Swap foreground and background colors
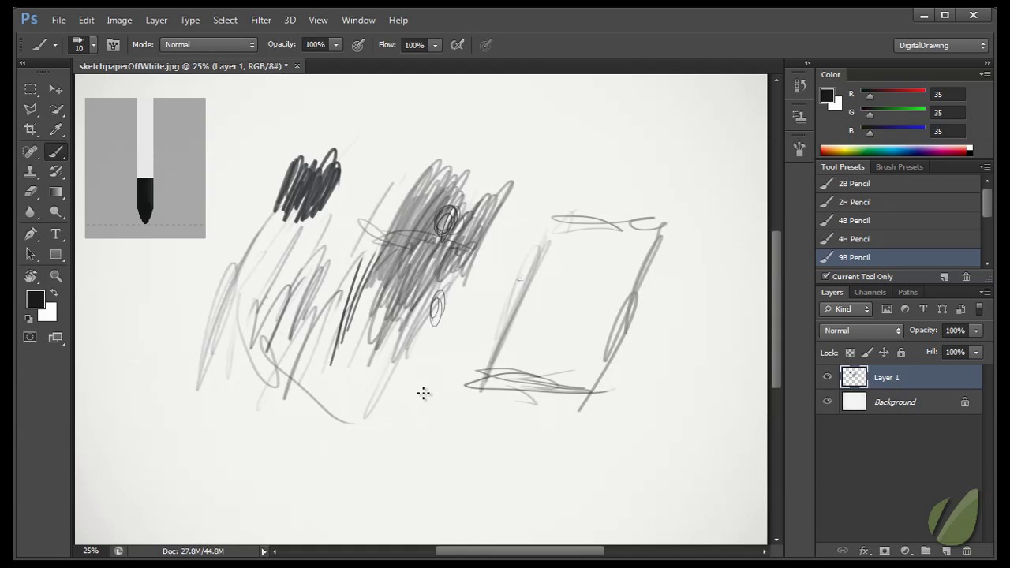The image size is (1010, 568). (54, 293)
